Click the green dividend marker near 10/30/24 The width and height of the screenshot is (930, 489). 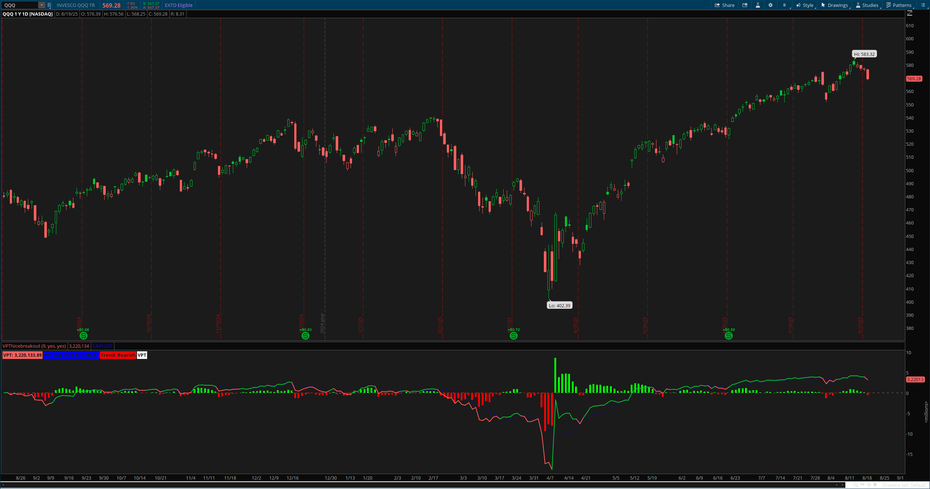(83, 336)
